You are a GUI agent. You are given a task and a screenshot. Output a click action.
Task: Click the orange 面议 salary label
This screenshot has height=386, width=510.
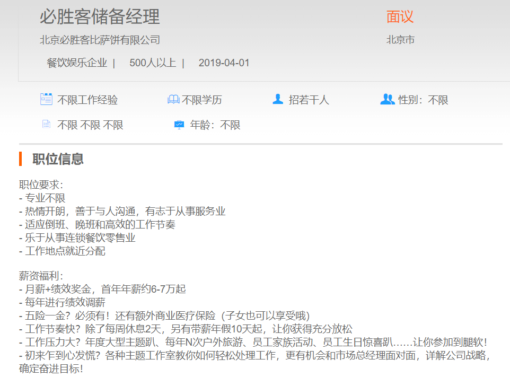pos(400,17)
